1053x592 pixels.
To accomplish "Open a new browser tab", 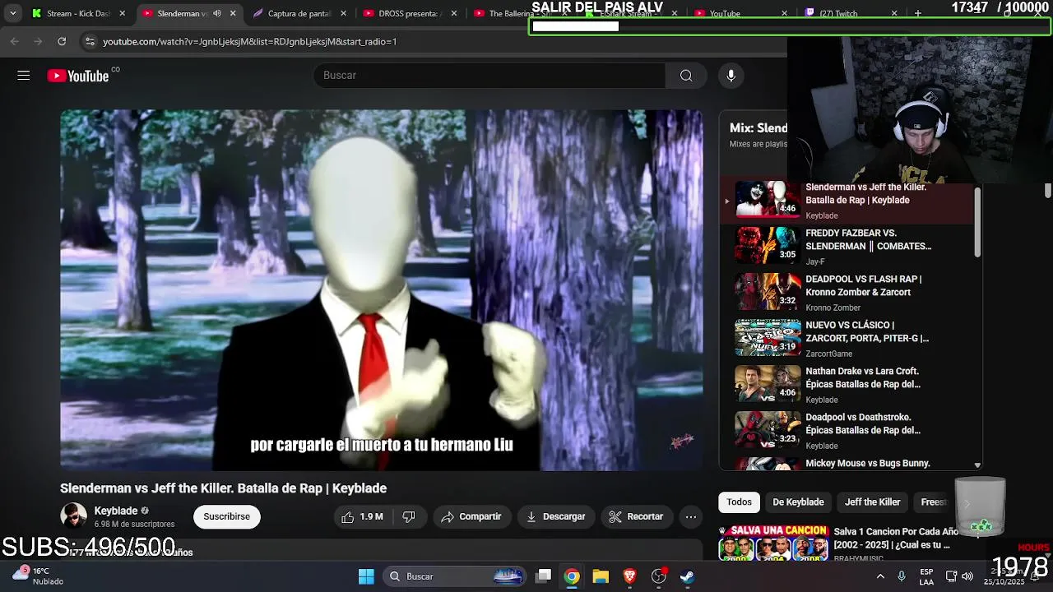I will pos(918,13).
